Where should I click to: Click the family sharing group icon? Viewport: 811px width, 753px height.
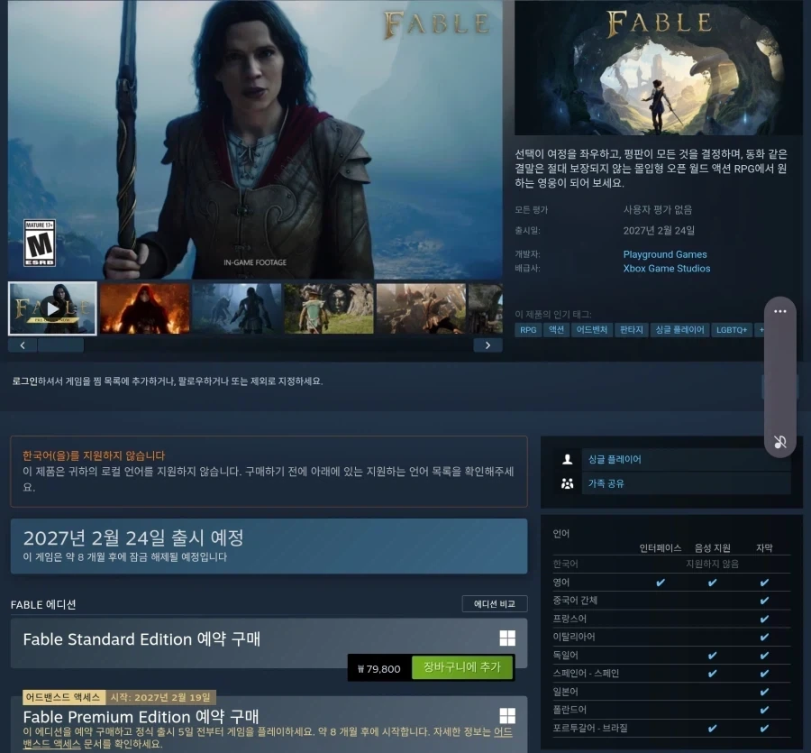pyautogui.click(x=568, y=483)
